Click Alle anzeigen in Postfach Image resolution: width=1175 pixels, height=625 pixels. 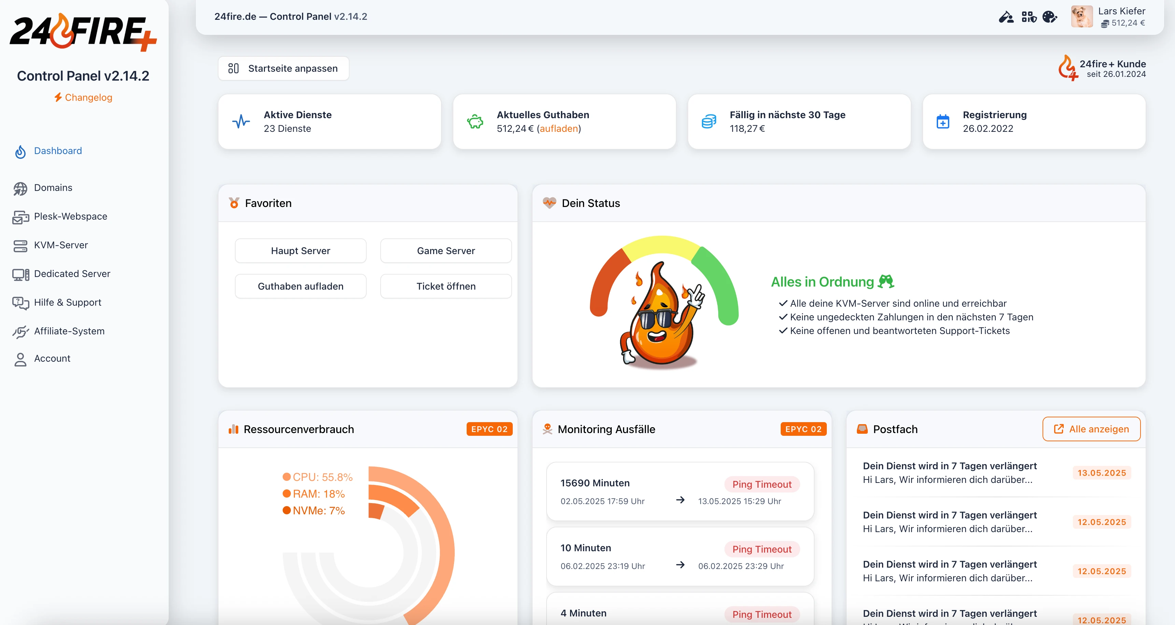[x=1091, y=429]
